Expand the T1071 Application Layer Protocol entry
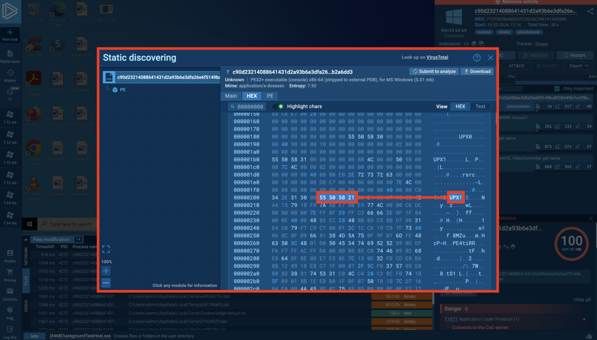597x340 pixels. [584, 319]
